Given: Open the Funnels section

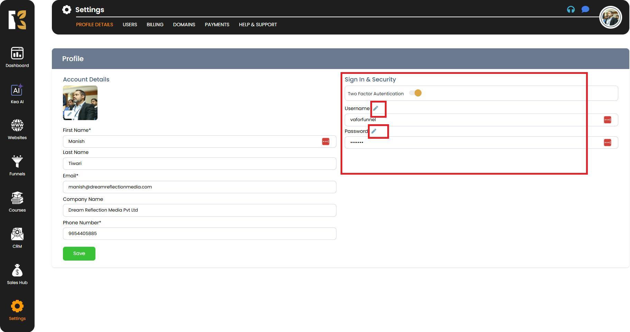Looking at the screenshot, I should click(x=17, y=166).
